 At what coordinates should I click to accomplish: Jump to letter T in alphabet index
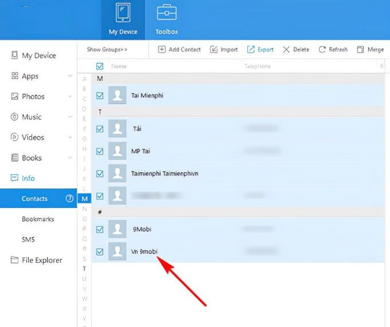(x=85, y=269)
